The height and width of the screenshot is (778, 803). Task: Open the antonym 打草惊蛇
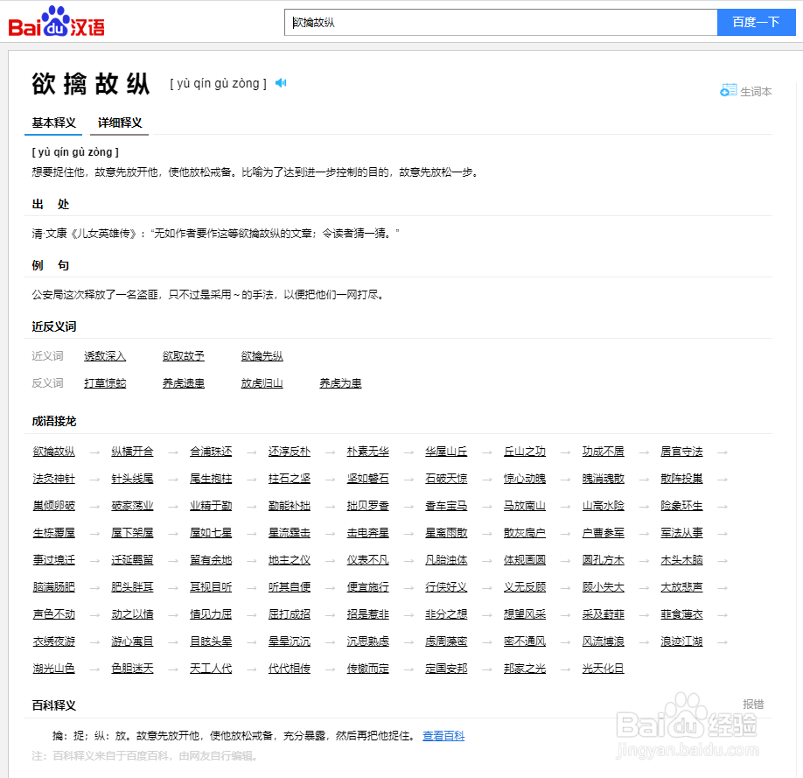pyautogui.click(x=104, y=383)
